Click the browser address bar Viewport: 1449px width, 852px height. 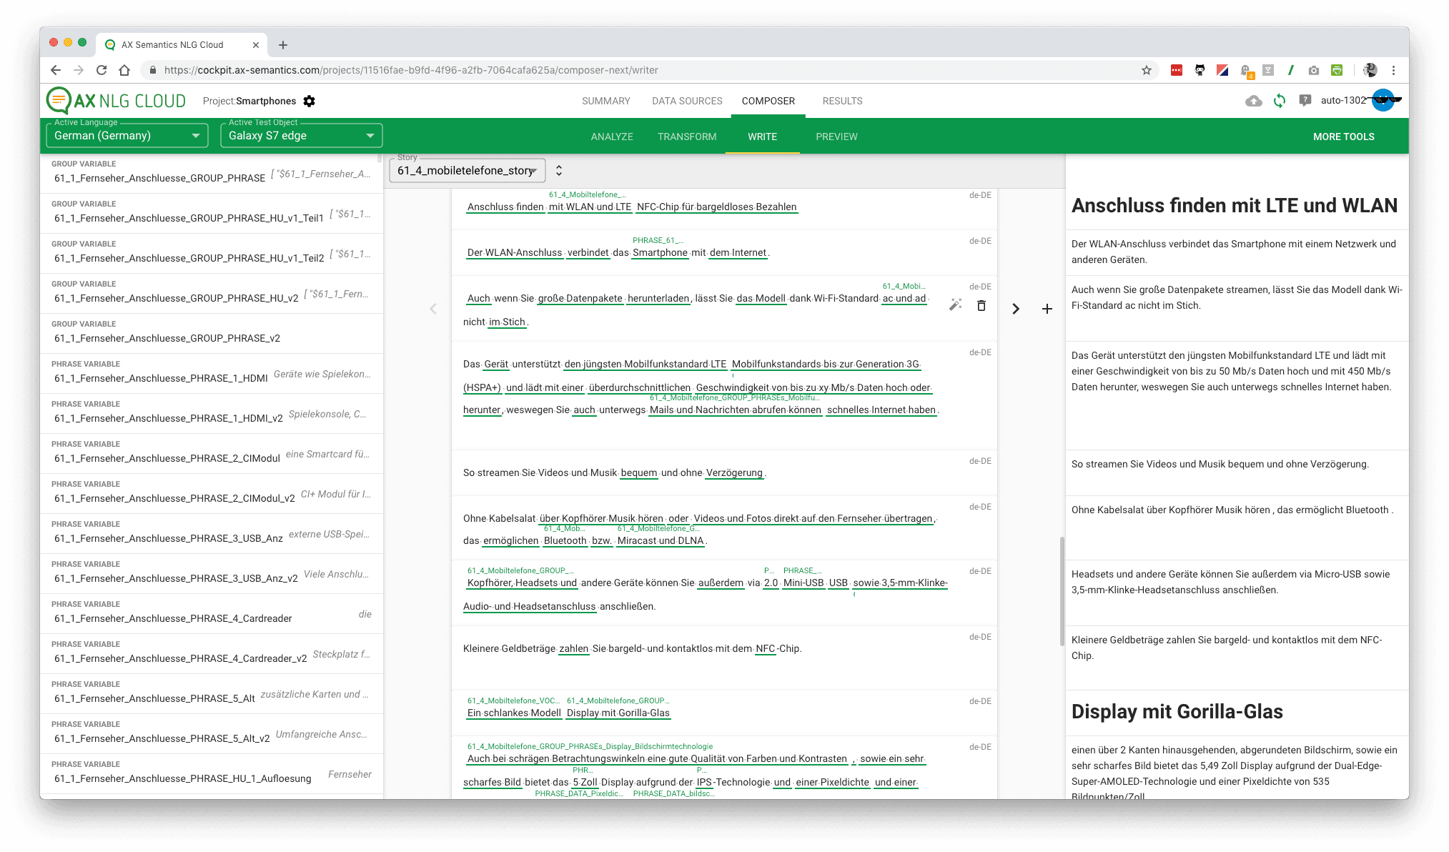(x=643, y=70)
